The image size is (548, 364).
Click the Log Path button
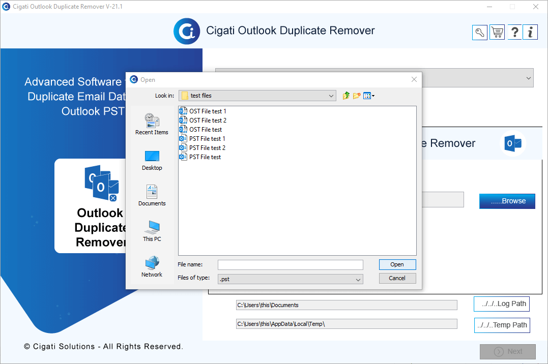click(x=502, y=304)
